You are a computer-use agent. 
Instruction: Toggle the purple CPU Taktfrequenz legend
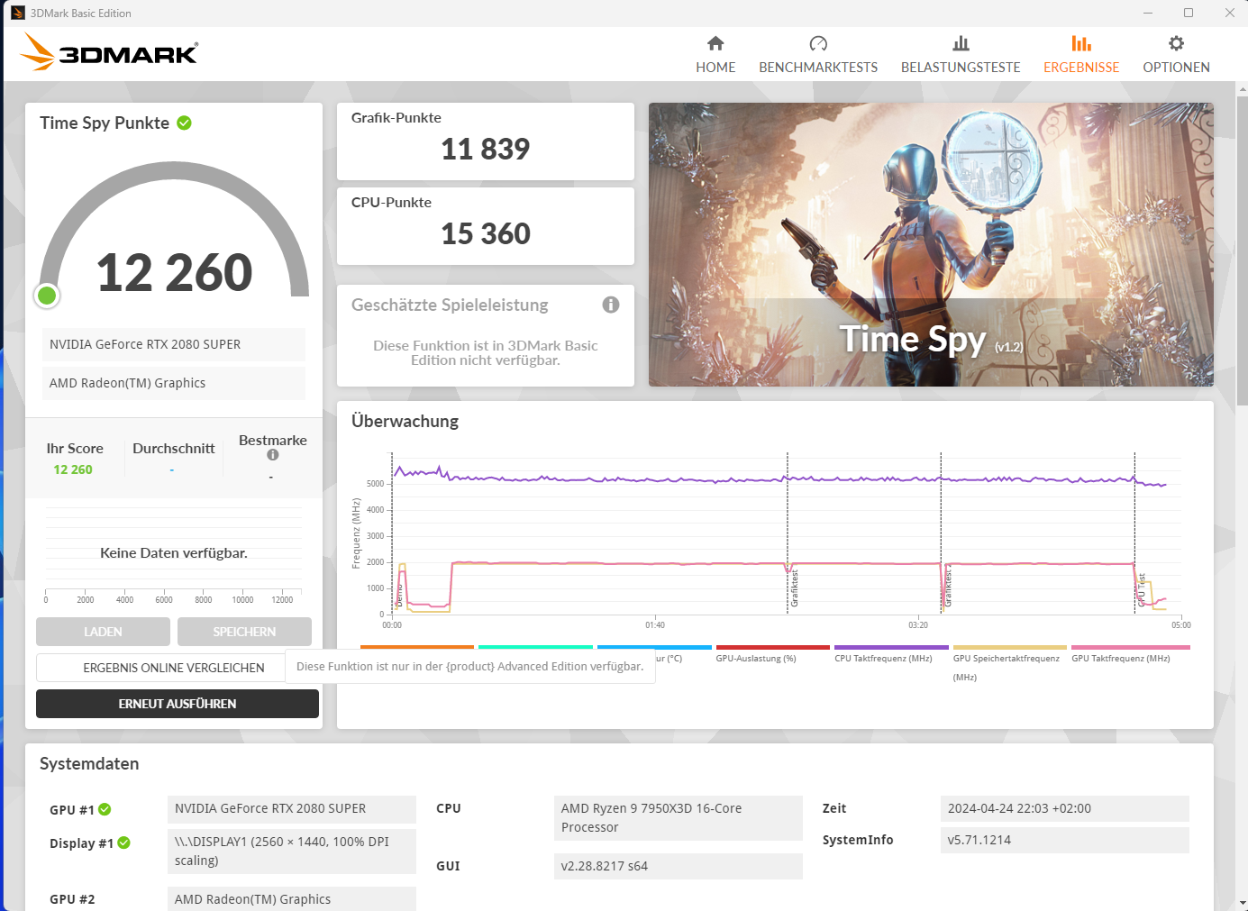891,652
